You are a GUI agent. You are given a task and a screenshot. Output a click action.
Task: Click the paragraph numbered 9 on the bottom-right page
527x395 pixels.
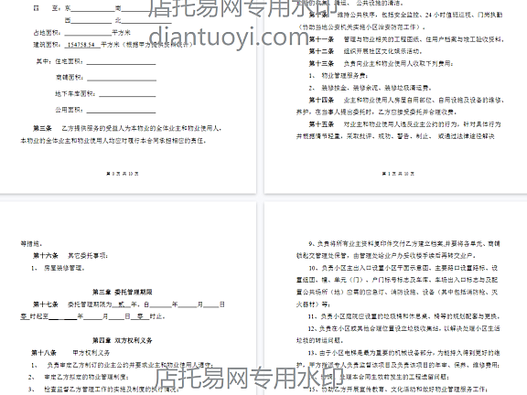click(398, 250)
